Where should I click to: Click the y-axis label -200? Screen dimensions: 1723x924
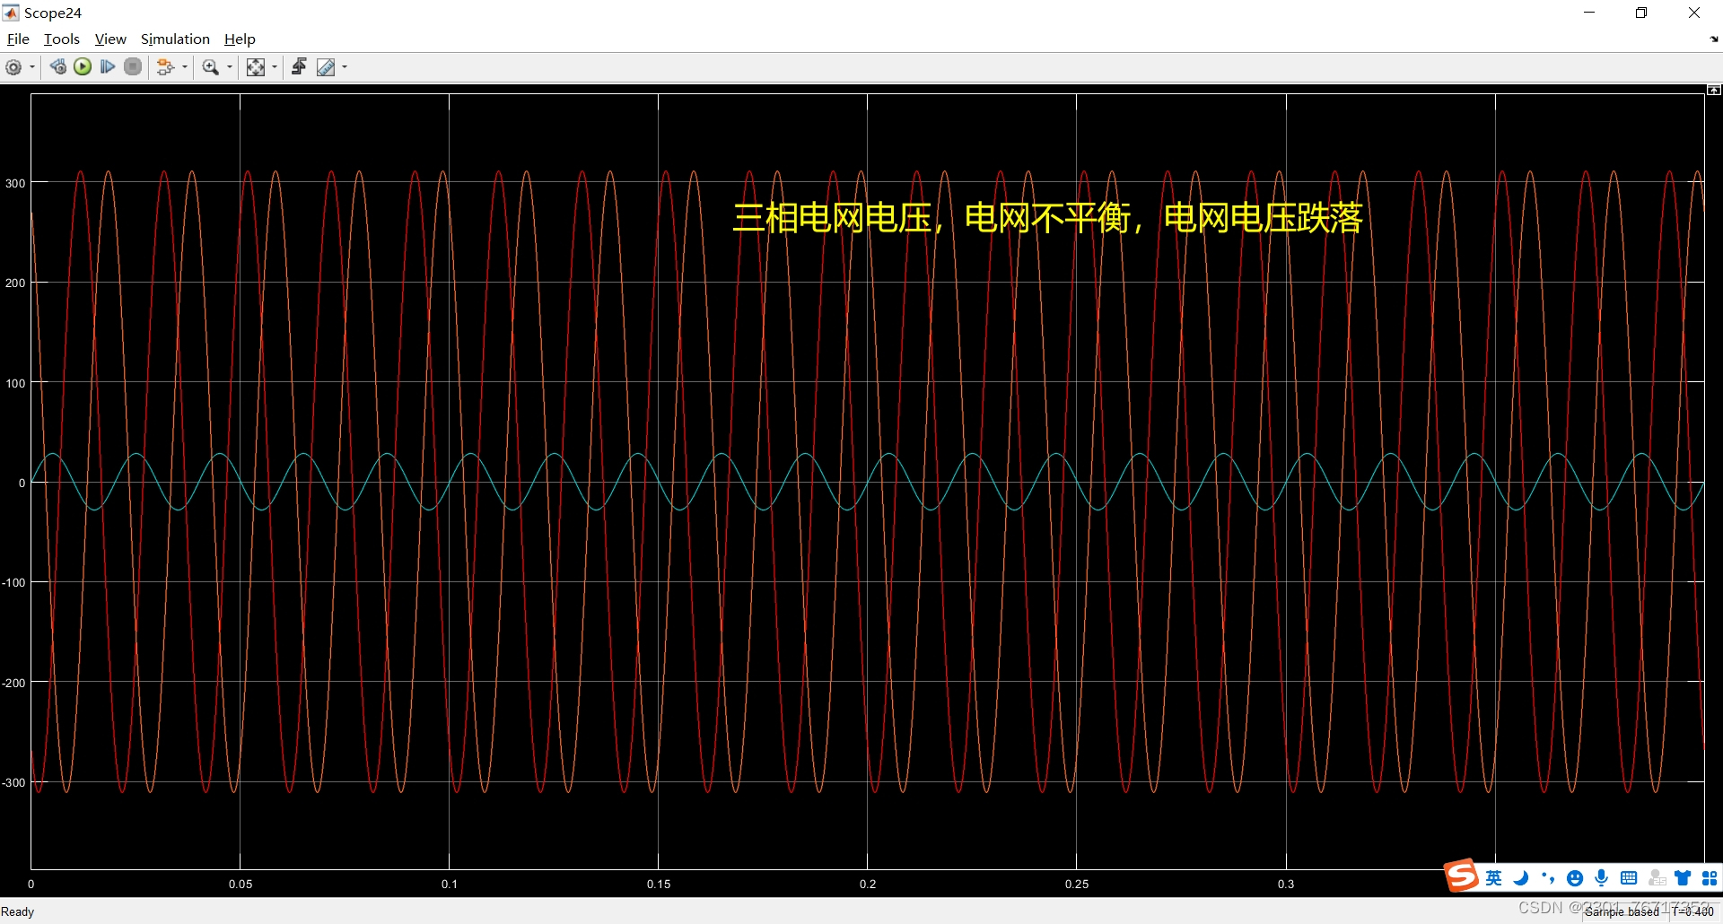pyautogui.click(x=13, y=683)
